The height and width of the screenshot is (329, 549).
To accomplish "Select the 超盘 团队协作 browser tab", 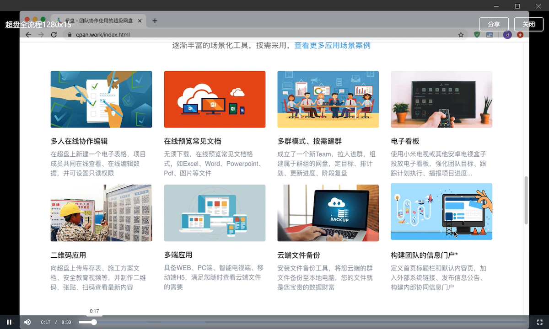I will click(98, 21).
